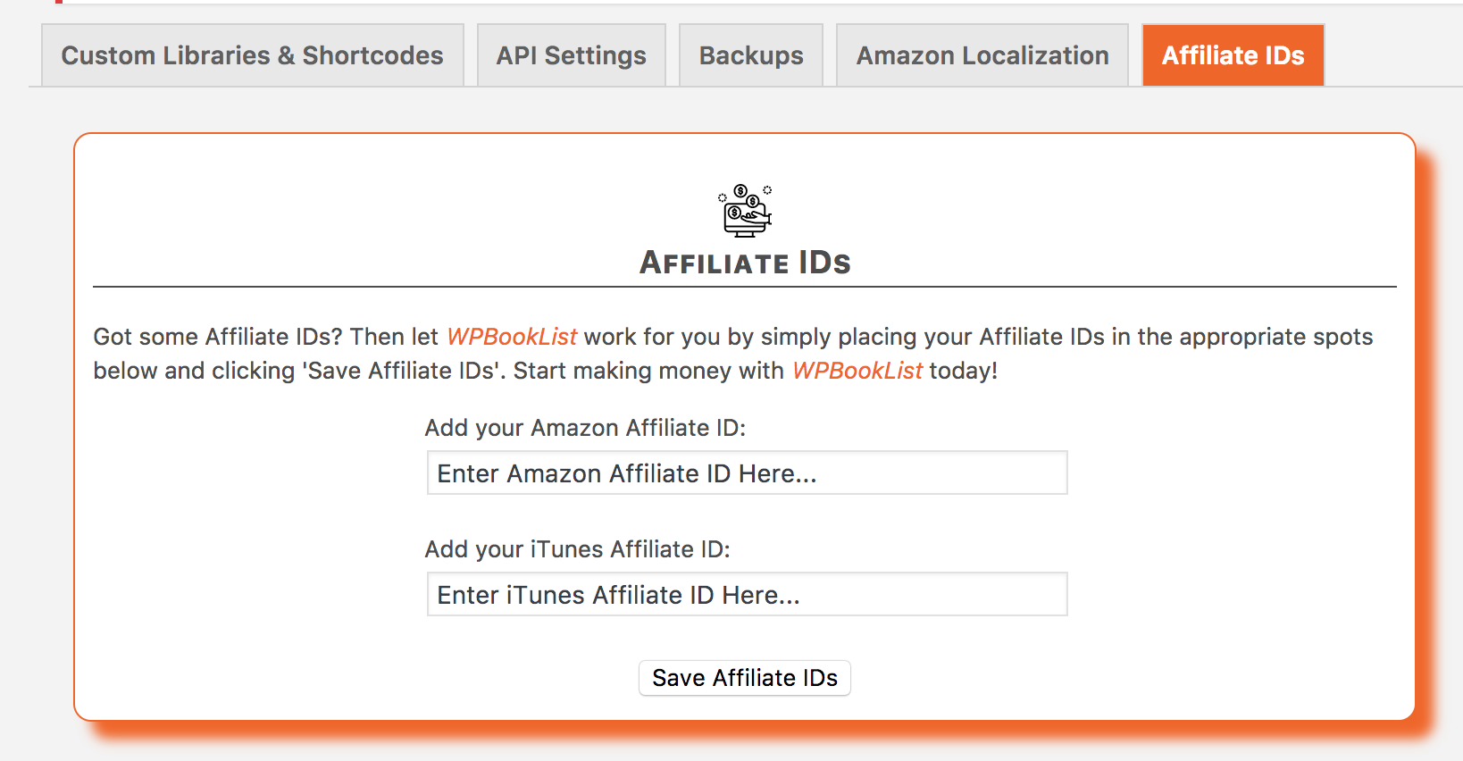Open the WPBookList link before 'today!'
This screenshot has height=761, width=1463.
click(857, 371)
